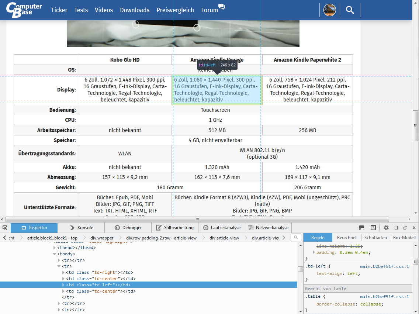
Task: Switch to the Konsole tab
Action: coord(81,228)
